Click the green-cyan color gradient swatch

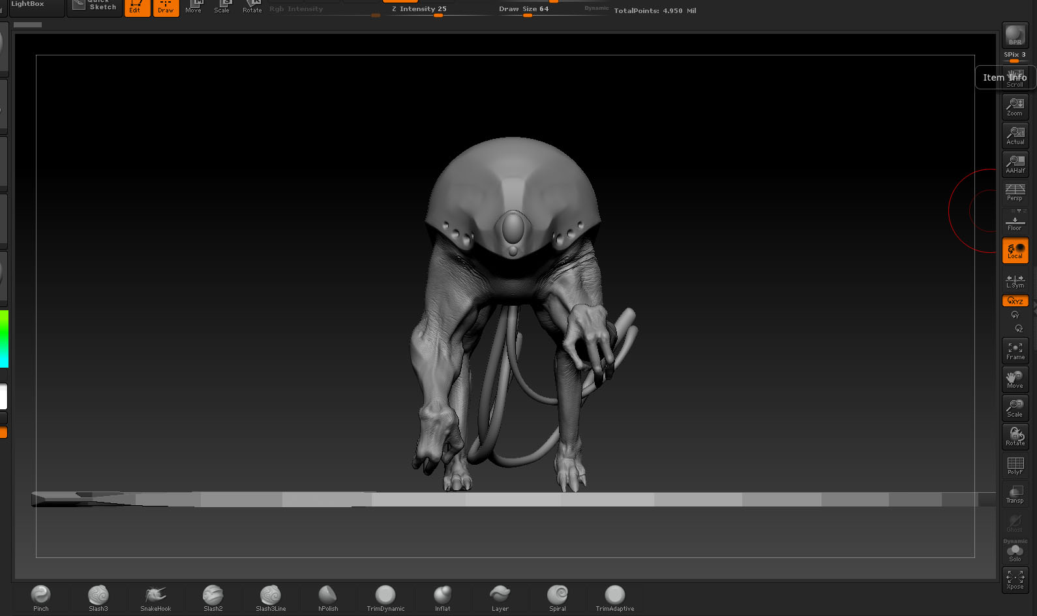(x=4, y=339)
